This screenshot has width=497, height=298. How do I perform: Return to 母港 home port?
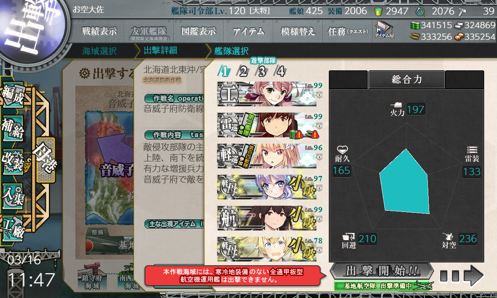(46, 160)
